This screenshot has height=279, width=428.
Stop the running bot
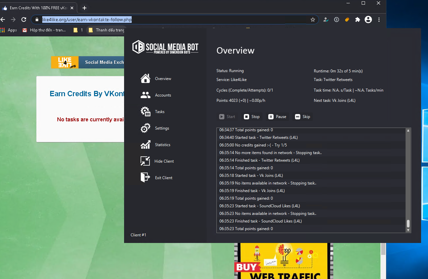tap(252, 117)
